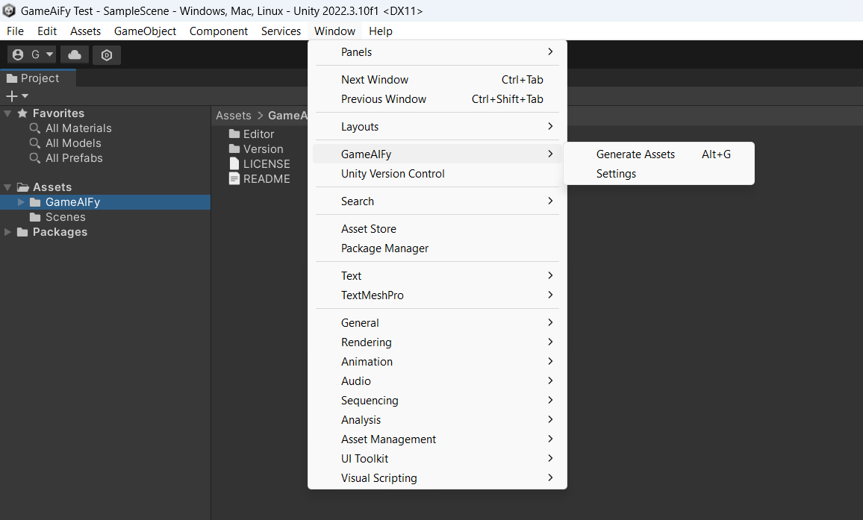The image size is (863, 520).
Task: Open the Asset Store window
Action: (437, 229)
